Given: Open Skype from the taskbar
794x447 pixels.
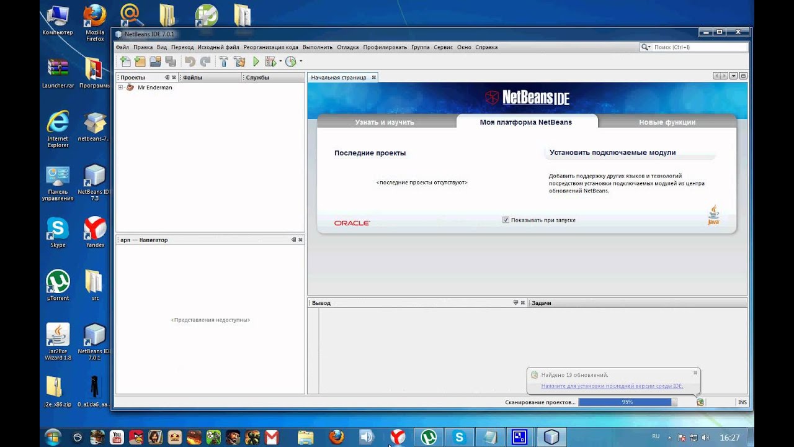Looking at the screenshot, I should click(x=459, y=437).
